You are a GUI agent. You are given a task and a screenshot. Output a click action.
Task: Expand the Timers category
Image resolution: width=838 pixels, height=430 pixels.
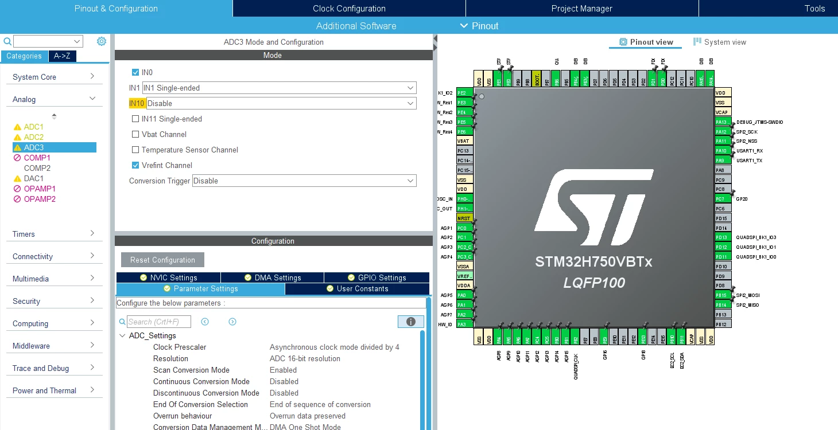54,234
